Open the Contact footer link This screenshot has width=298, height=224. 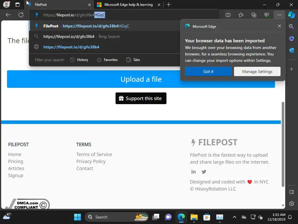click(x=85, y=168)
